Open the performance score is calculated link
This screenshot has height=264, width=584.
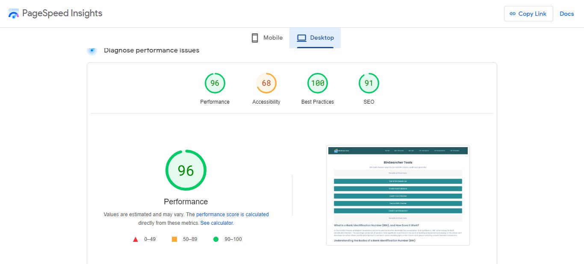coord(233,215)
